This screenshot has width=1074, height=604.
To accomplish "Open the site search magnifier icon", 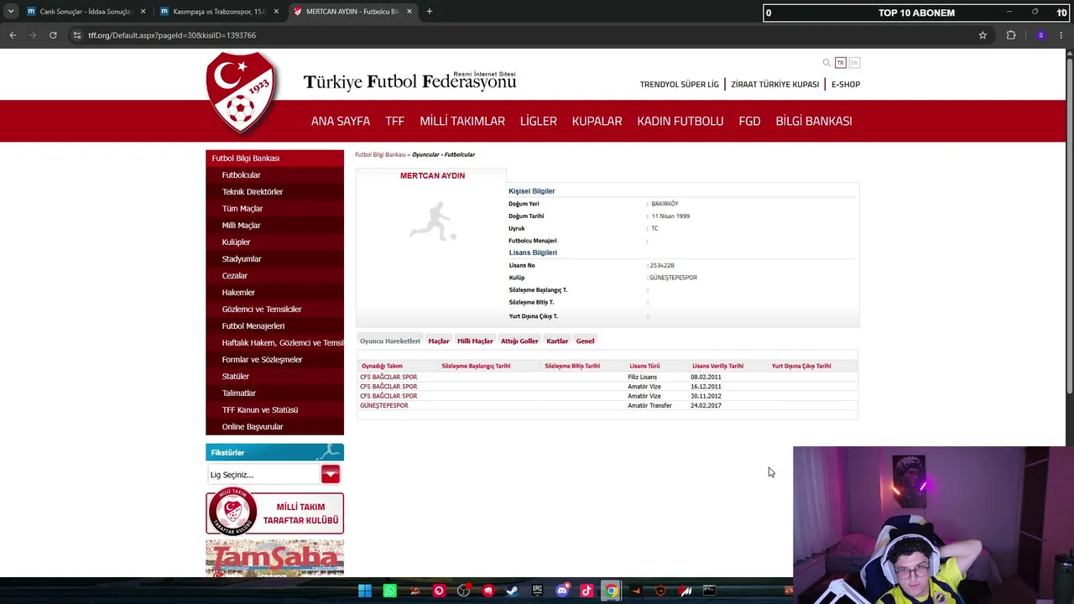I will pos(826,63).
